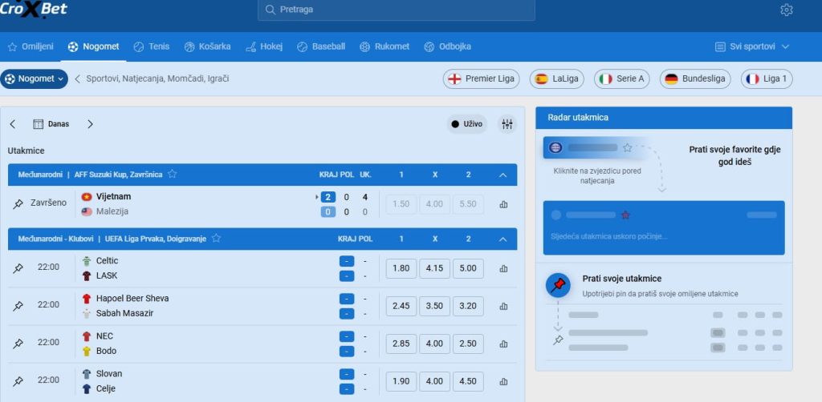The width and height of the screenshot is (822, 402).
Task: Select the Premier Liga shortcut
Action: click(482, 79)
